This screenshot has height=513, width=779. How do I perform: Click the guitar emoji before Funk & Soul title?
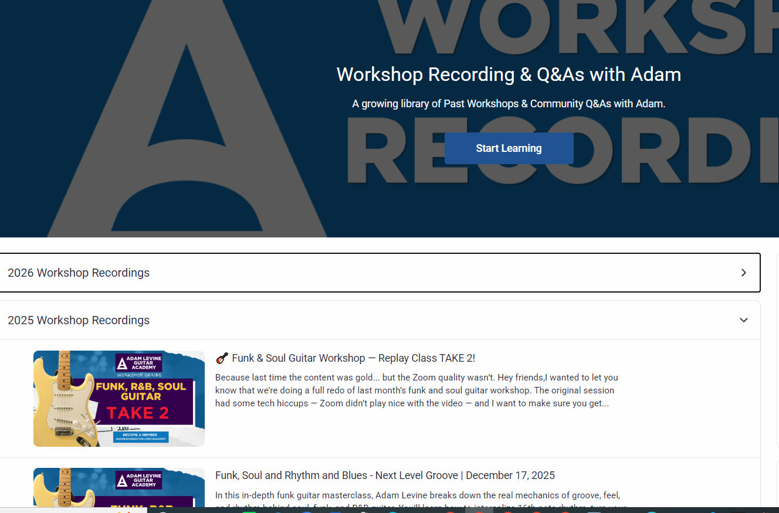222,358
